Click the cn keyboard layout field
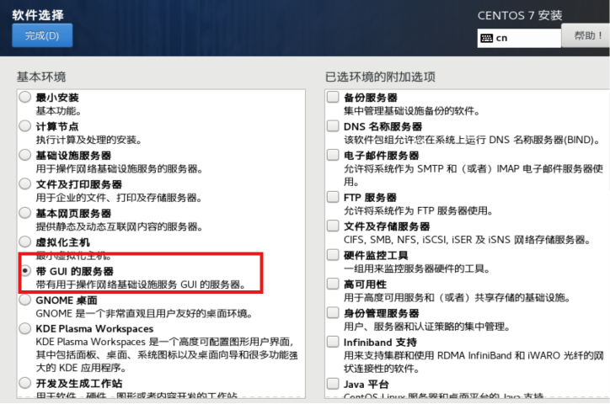Screen dimensions: 610x404 click(519, 38)
